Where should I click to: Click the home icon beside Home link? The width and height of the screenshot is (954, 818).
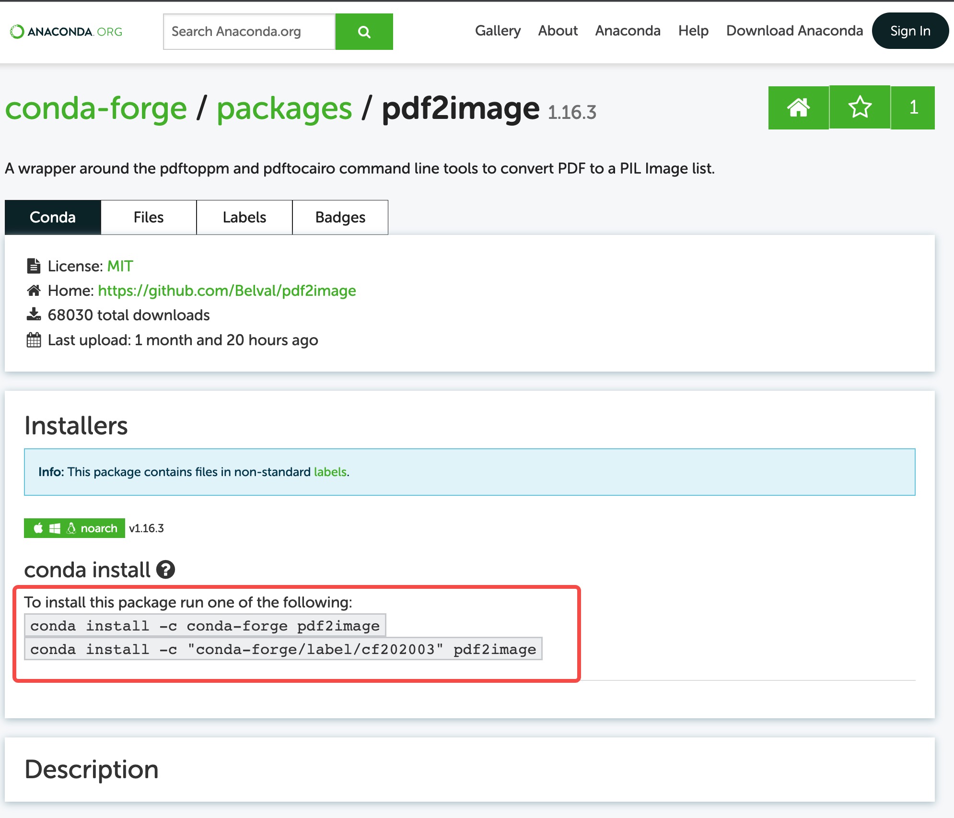pos(34,291)
